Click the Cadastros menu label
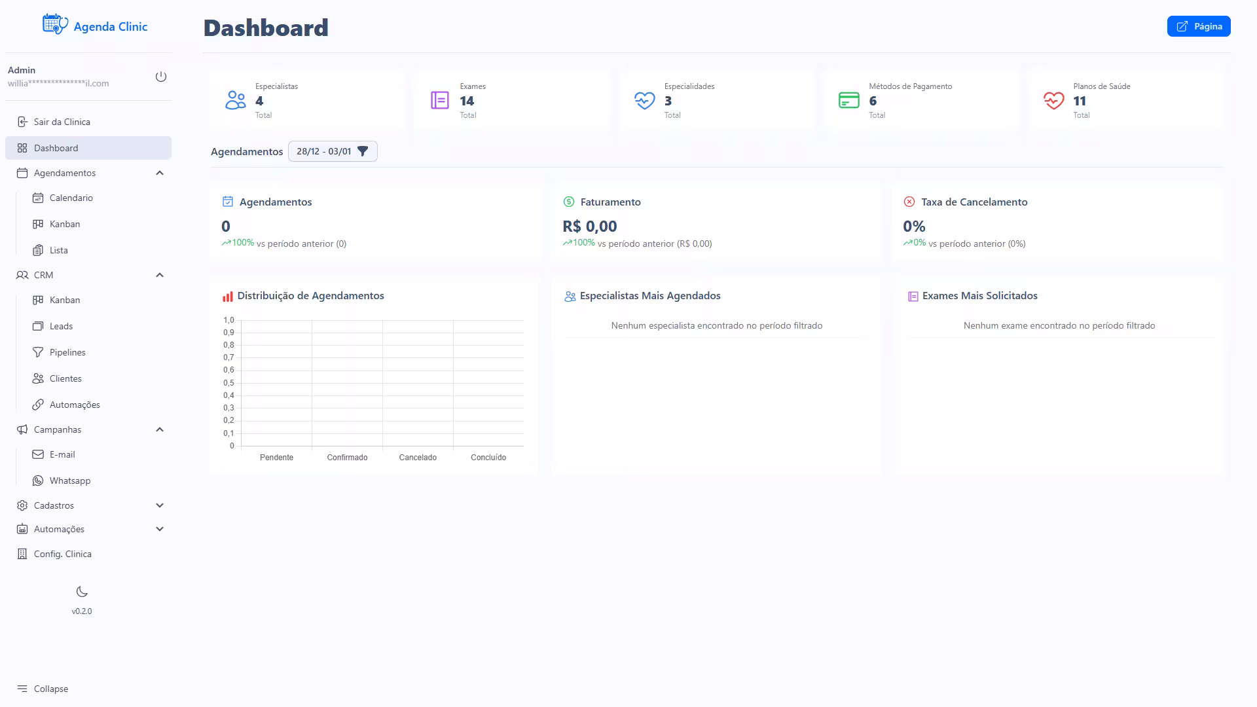 [x=54, y=505]
